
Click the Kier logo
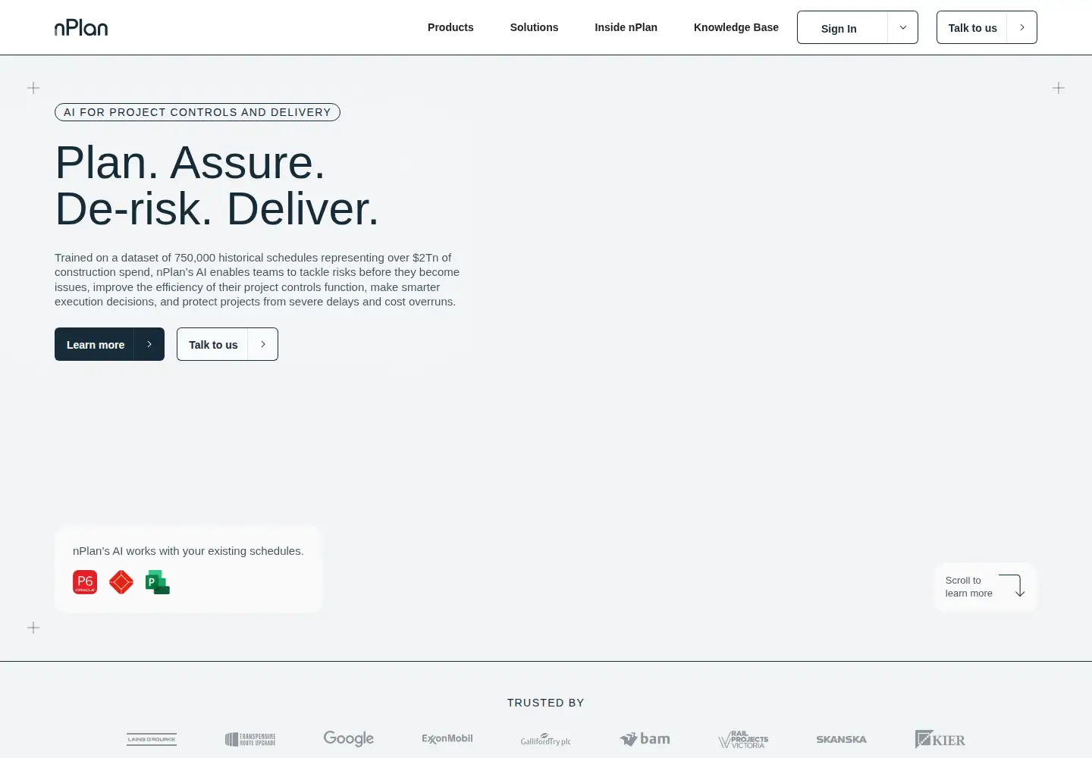940,739
